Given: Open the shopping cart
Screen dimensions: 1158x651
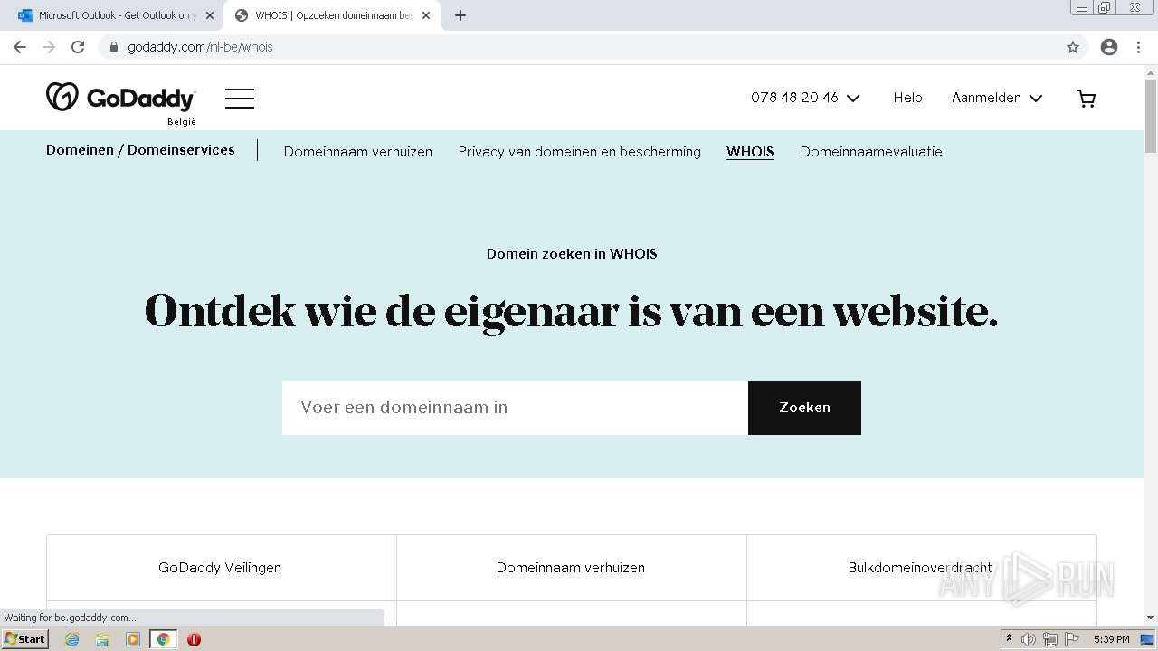Looking at the screenshot, I should pos(1087,98).
